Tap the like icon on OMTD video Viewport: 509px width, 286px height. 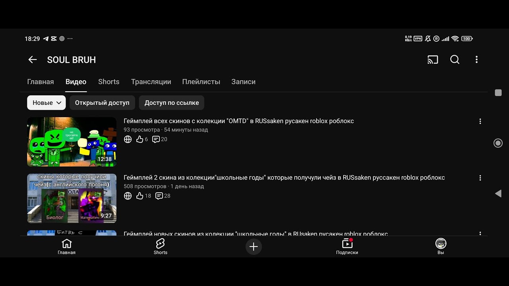click(x=140, y=139)
